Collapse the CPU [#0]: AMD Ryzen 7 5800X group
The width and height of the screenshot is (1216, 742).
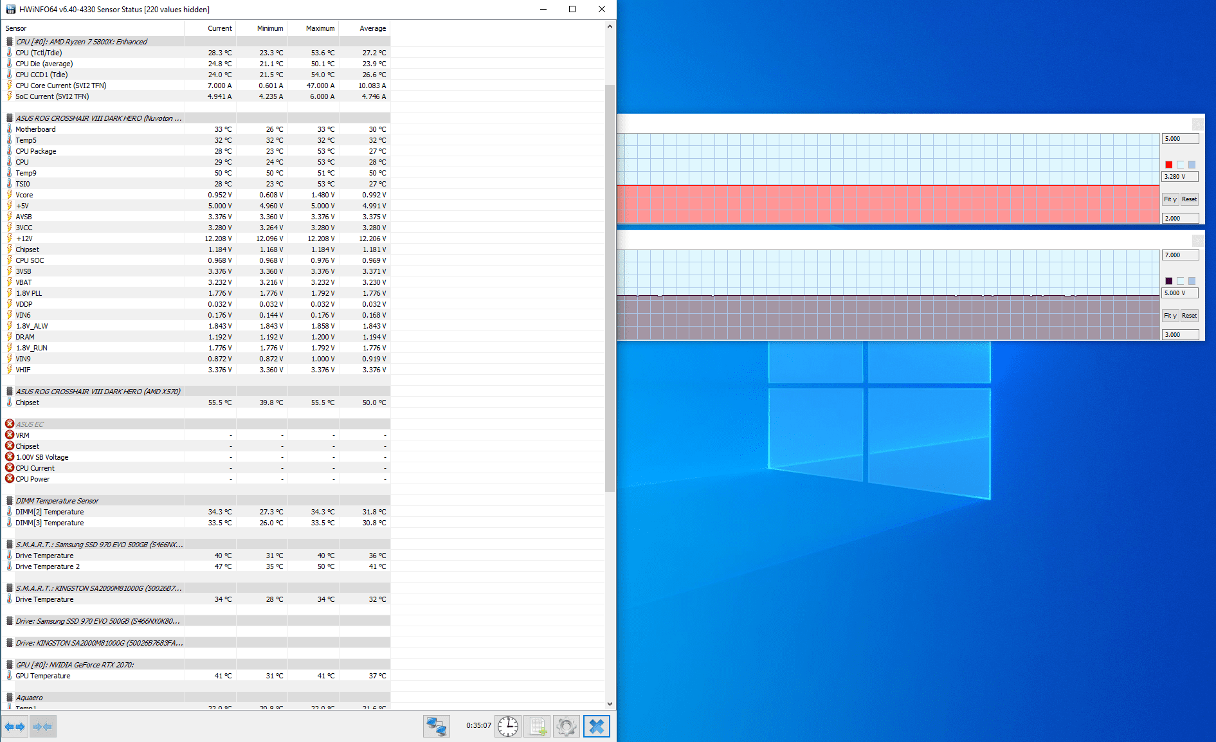click(x=197, y=42)
